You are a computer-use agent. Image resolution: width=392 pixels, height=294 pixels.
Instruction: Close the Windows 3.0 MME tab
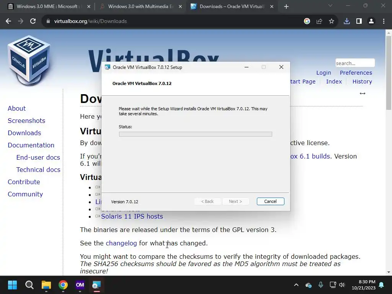pos(89,7)
